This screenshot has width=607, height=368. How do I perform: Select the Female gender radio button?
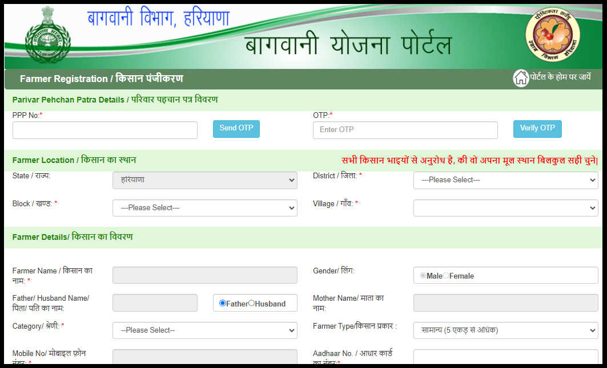pyautogui.click(x=446, y=275)
